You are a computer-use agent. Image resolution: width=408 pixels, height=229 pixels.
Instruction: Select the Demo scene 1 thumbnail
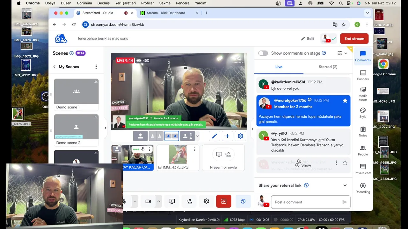pyautogui.click(x=76, y=91)
